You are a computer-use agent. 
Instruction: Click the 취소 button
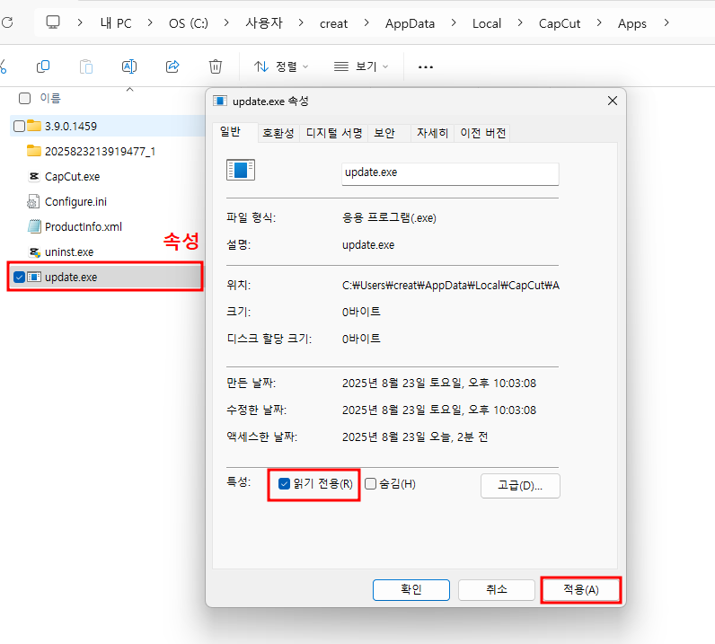click(496, 590)
